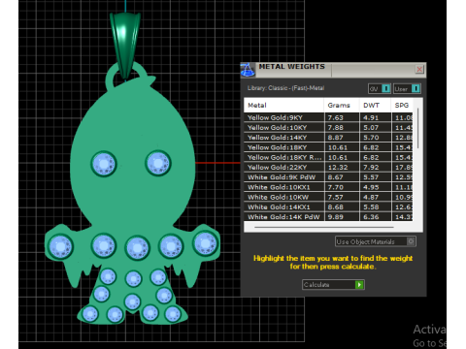The height and width of the screenshot is (349, 466).
Task: Sort by the DWT column header
Action: [375, 105]
